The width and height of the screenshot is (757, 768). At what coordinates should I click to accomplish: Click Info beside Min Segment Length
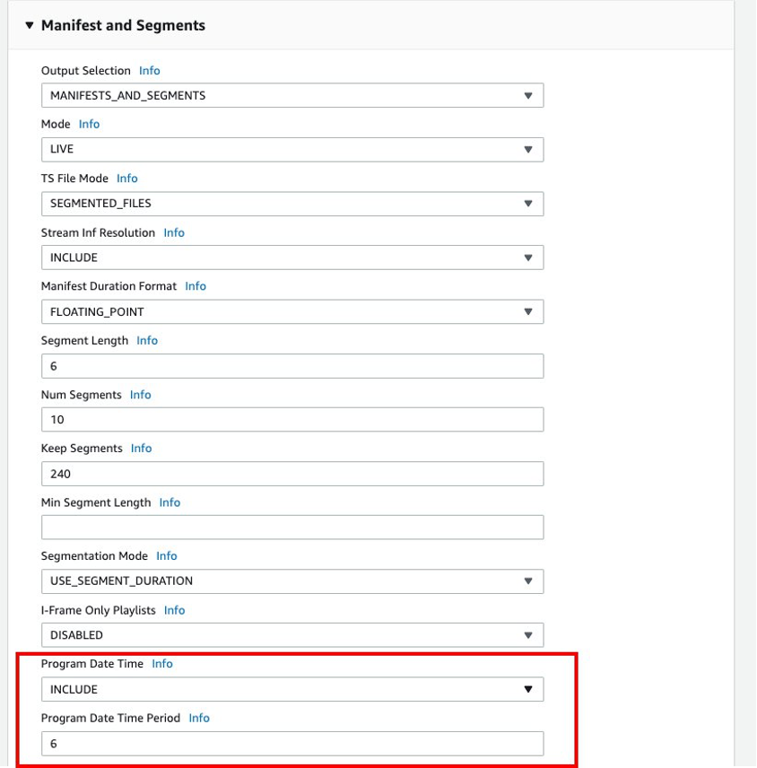(x=170, y=502)
